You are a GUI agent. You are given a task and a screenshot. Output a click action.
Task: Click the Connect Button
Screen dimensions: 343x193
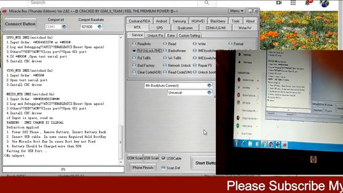(x=20, y=24)
